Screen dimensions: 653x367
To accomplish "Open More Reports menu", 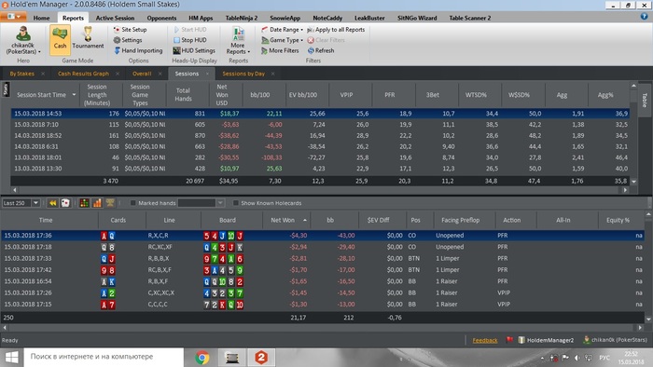I will click(x=238, y=40).
